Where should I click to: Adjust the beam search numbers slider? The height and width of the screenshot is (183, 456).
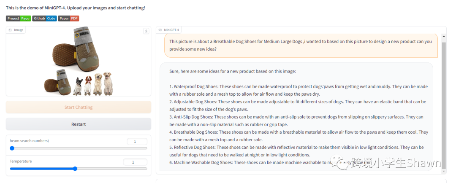point(78,148)
